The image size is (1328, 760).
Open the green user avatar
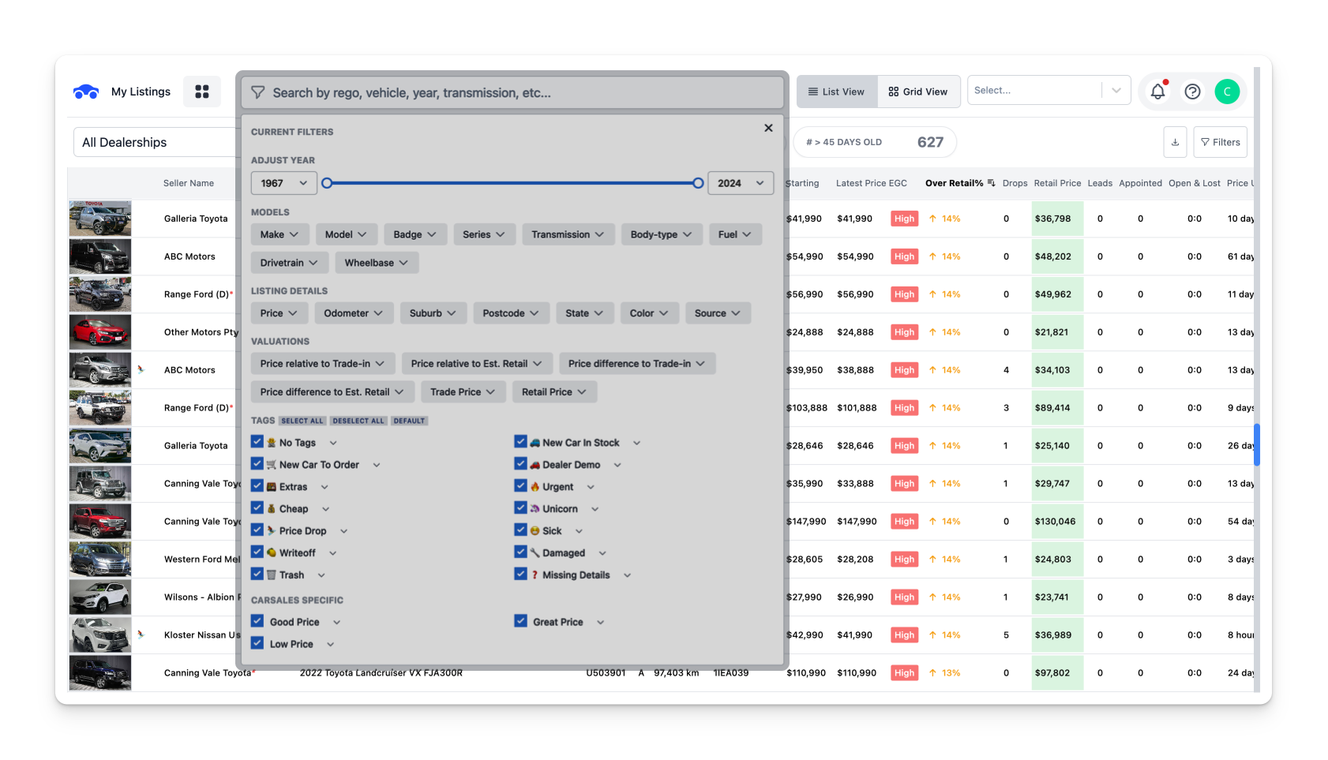click(1227, 92)
